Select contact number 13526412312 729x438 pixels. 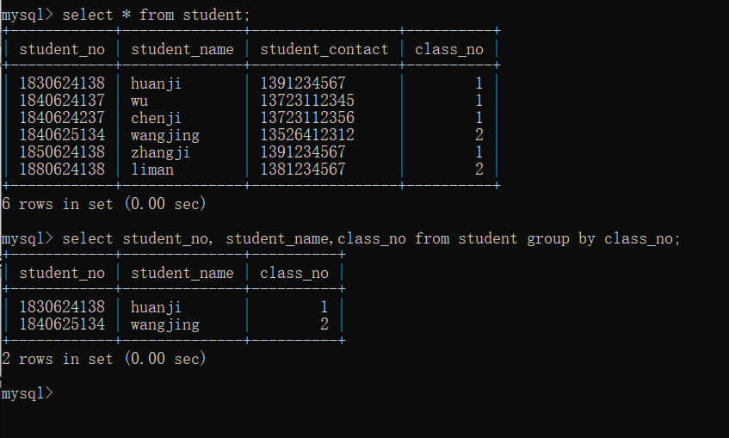coord(307,135)
